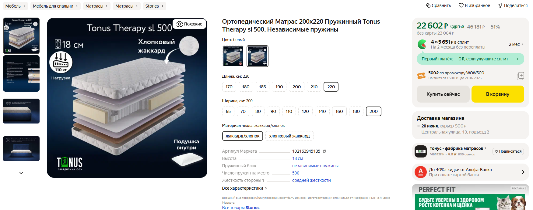533x210 pixels.
Task: Click the Share (Поделиться) icon
Action: (500, 5)
